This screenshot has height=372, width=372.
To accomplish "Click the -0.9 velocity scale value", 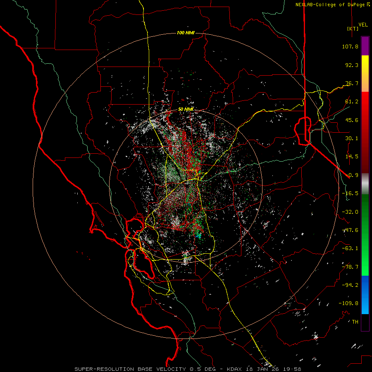I will pyautogui.click(x=352, y=175).
